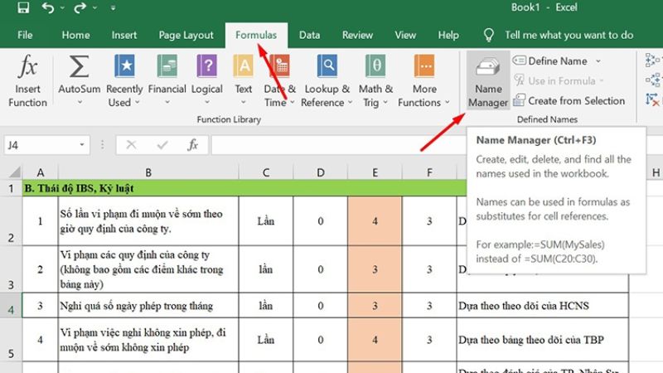Expand the Define Name dropdown arrow
The height and width of the screenshot is (373, 663).
[x=598, y=61]
